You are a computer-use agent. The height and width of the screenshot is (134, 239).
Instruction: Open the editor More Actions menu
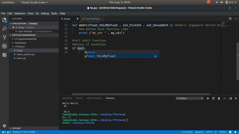[x=236, y=19]
